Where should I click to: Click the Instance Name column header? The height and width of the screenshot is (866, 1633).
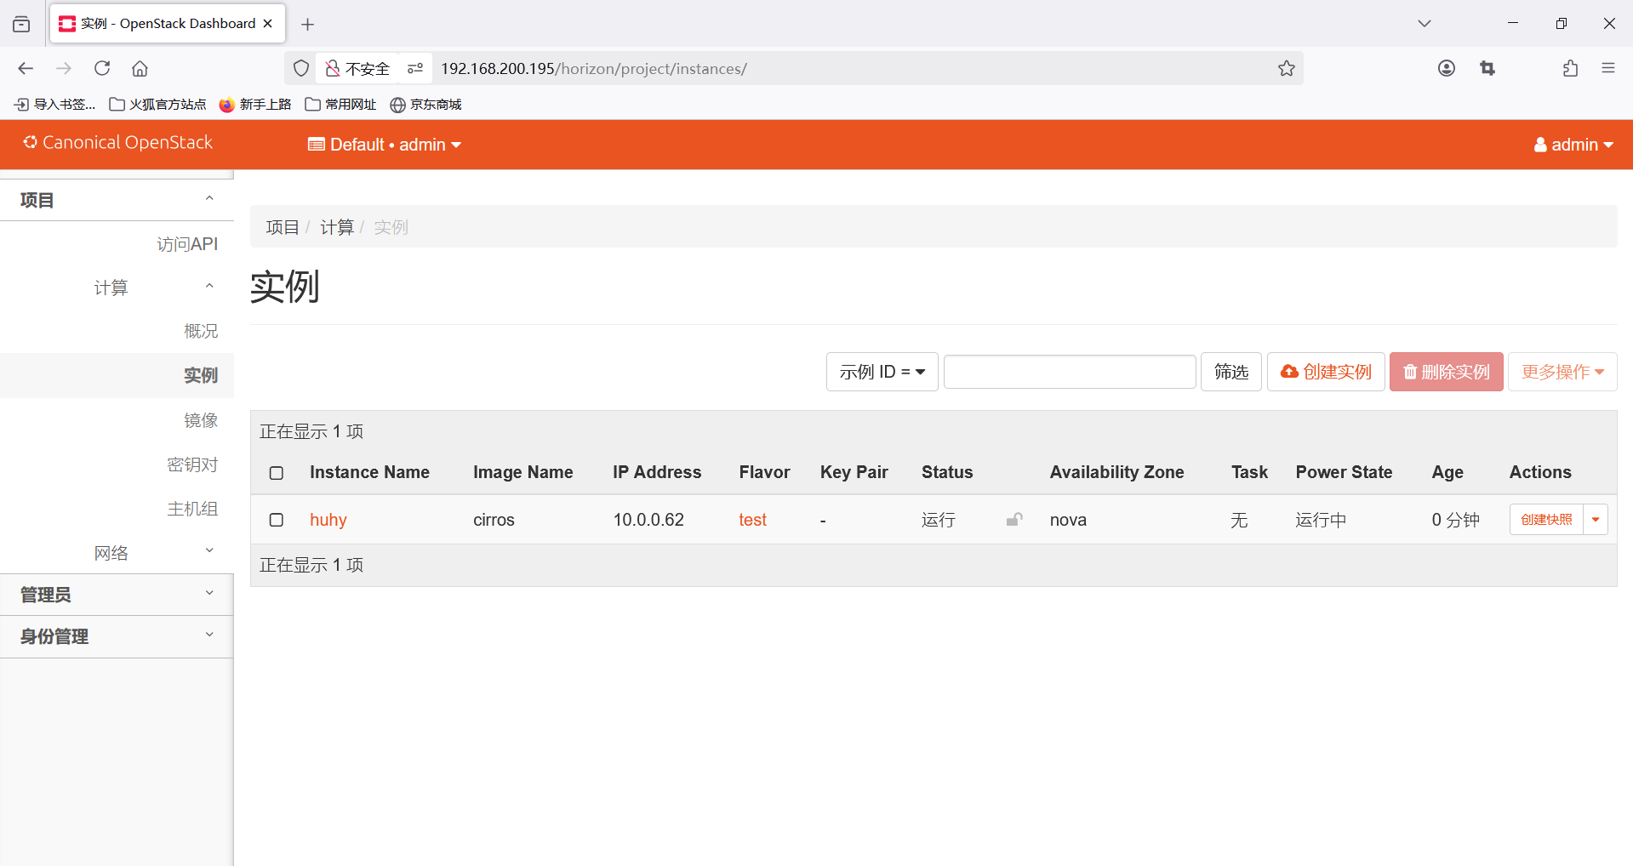tap(369, 472)
